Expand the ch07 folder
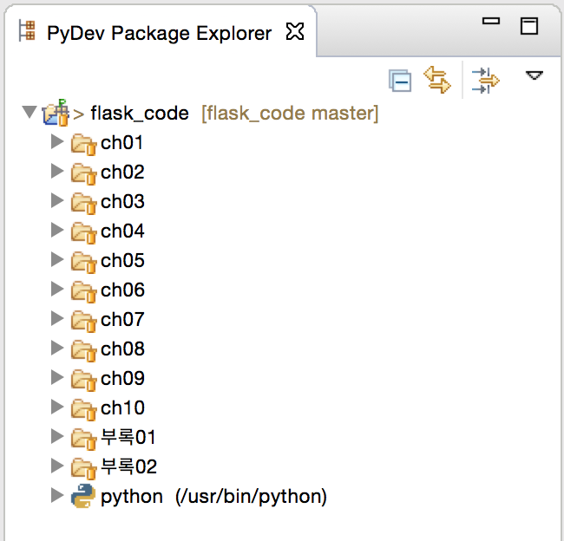564x541 pixels. [57, 318]
